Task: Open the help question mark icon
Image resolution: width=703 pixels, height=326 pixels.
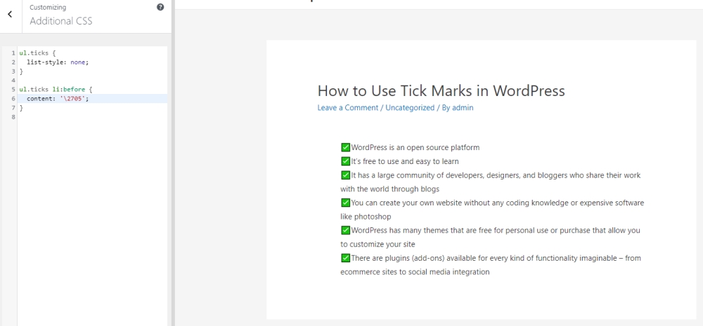Action: click(160, 7)
